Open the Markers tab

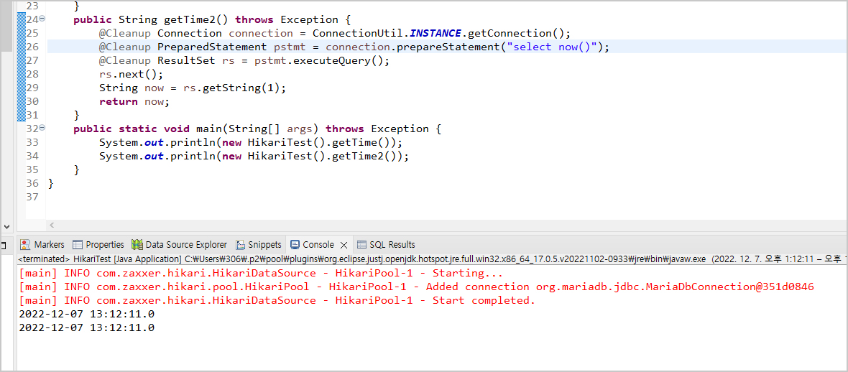42,244
